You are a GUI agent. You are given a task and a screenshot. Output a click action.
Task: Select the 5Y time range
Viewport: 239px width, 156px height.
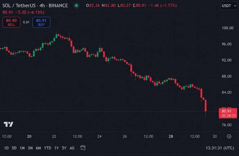point(64,148)
